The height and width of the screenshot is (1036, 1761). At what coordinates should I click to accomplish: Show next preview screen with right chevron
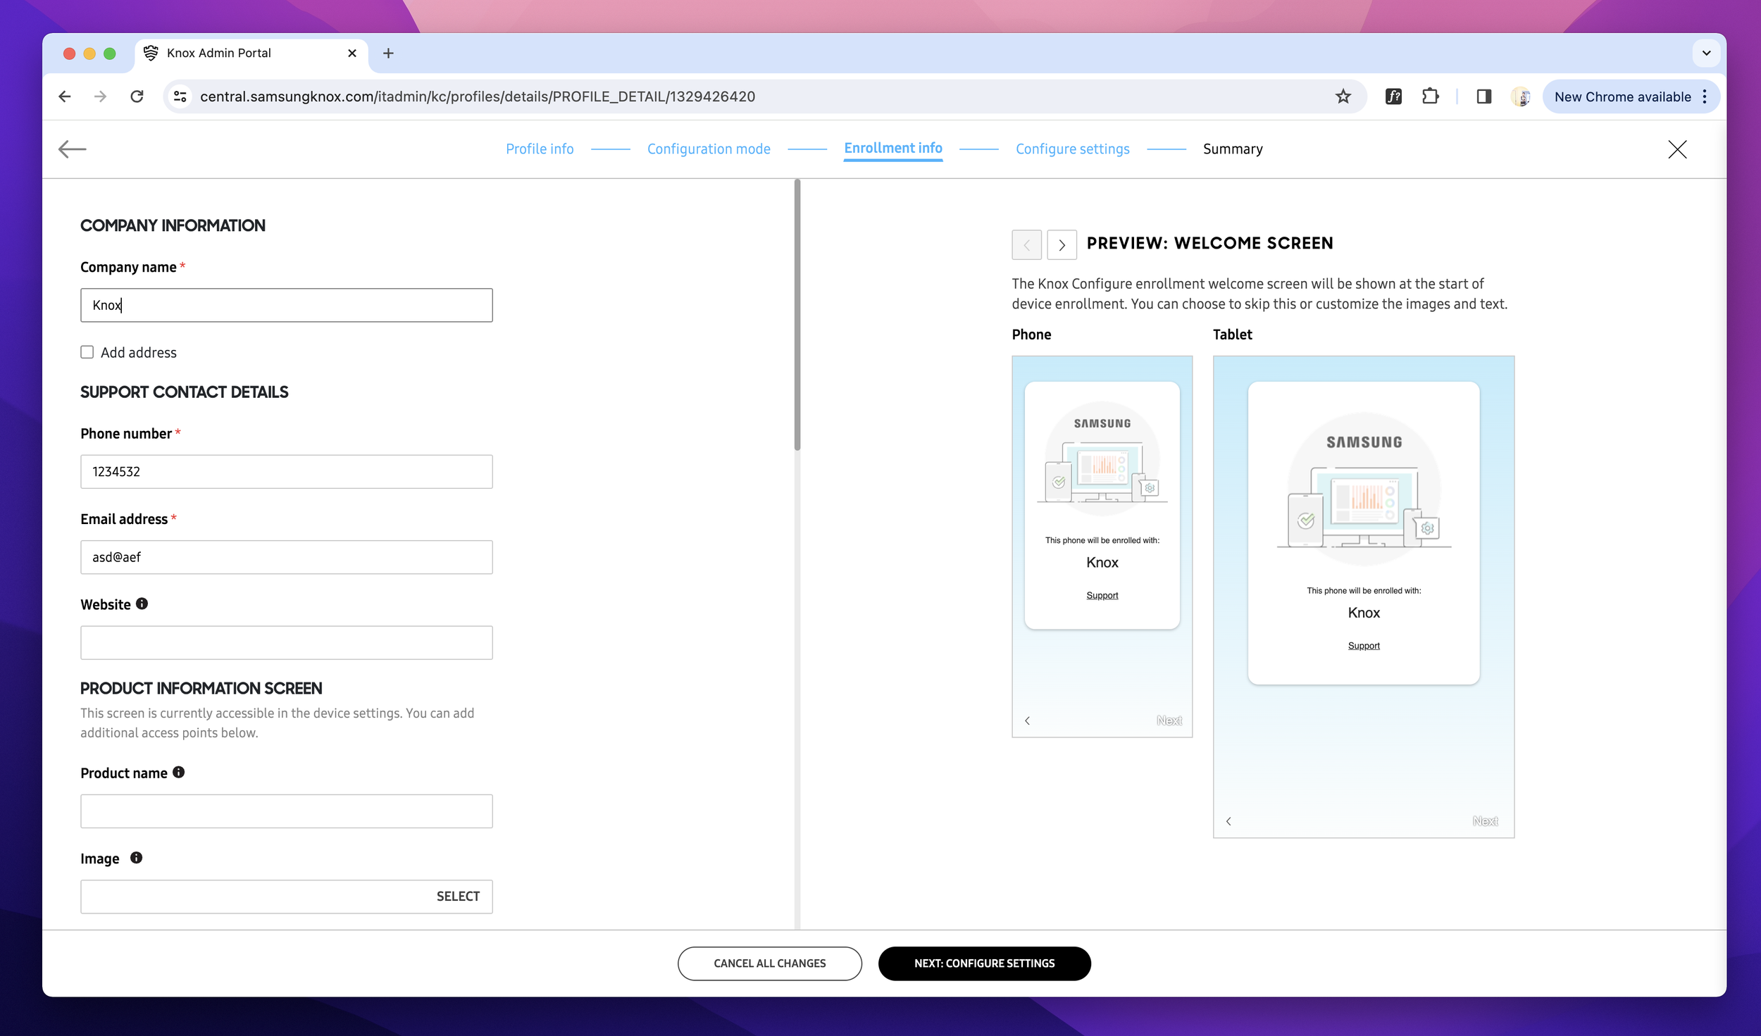tap(1062, 245)
